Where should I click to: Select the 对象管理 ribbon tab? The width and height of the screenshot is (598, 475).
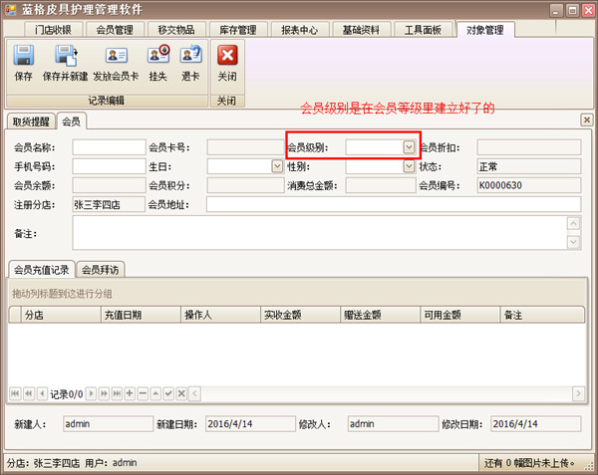pyautogui.click(x=485, y=30)
